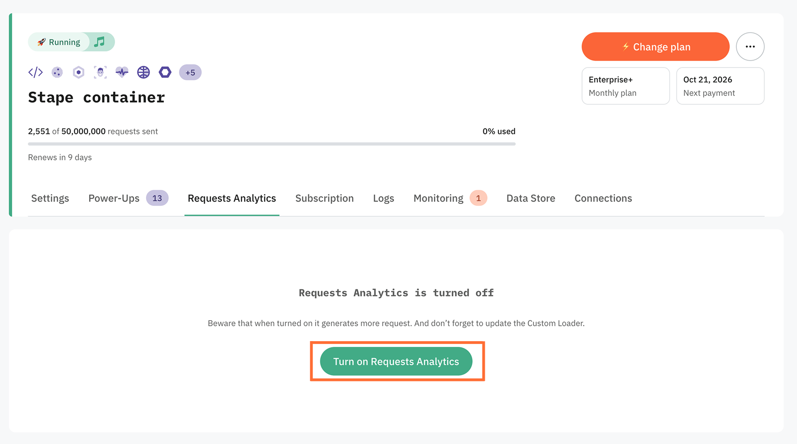
Task: Click the music note icon beside Running
Action: pyautogui.click(x=99, y=42)
